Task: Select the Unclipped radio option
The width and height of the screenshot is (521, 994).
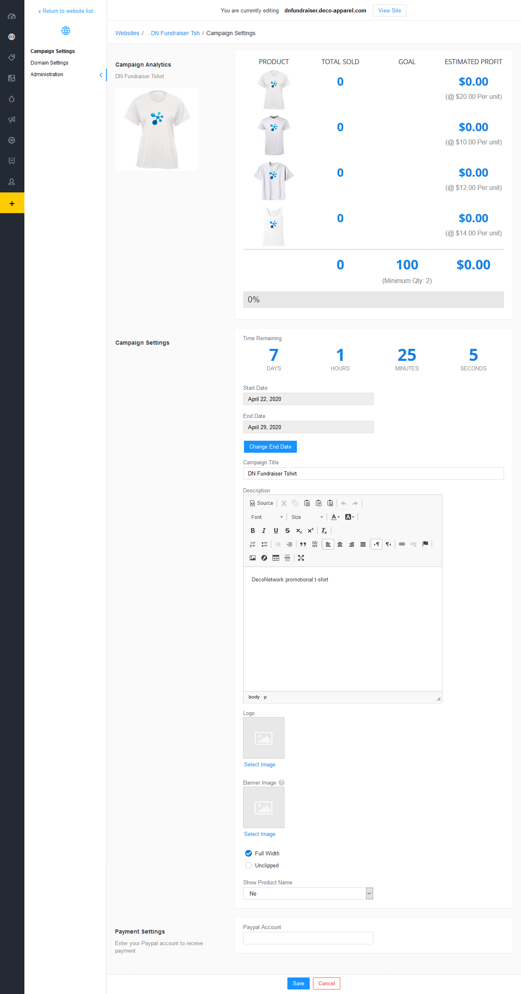Action: click(249, 865)
